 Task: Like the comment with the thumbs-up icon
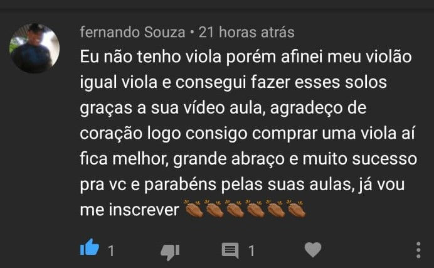coord(90,247)
